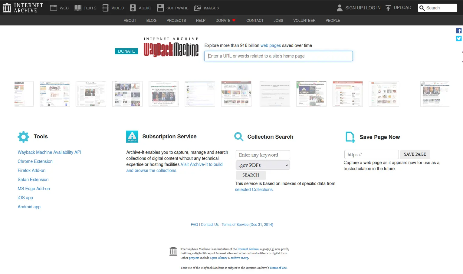Open the Images icon
This screenshot has height=274, width=463.
[198, 8]
